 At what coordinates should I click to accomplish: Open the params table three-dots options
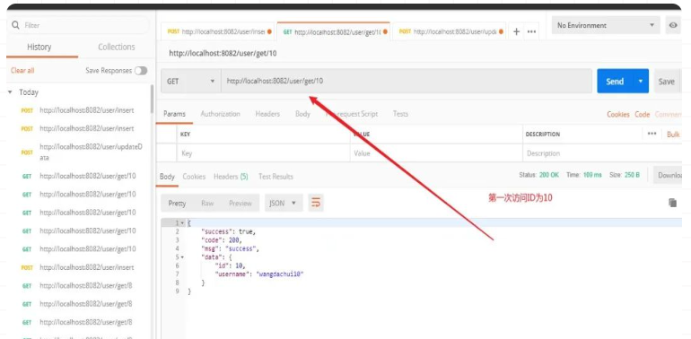[652, 134]
